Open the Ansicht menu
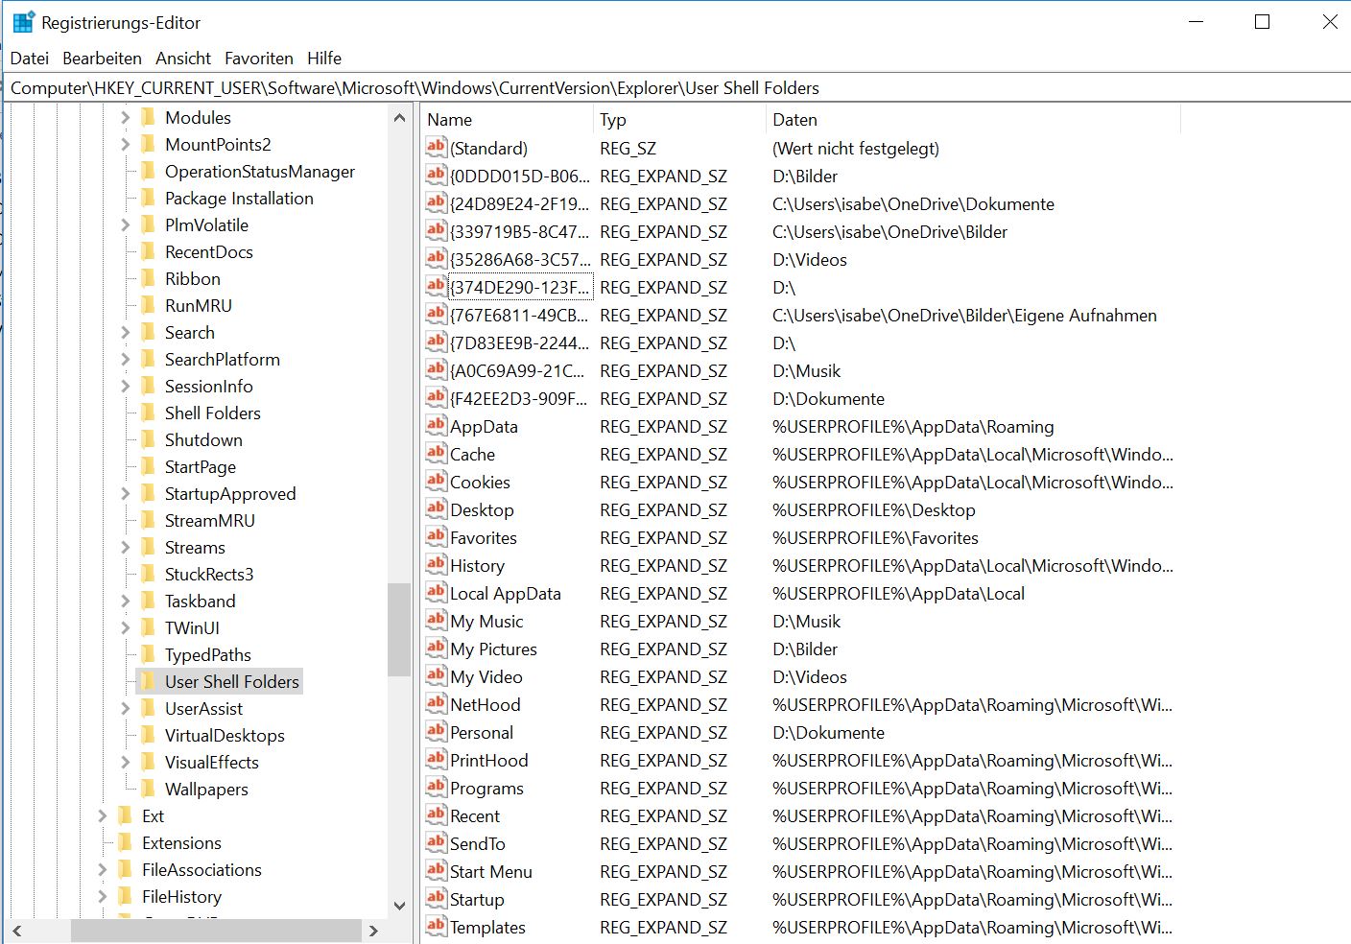Image resolution: width=1351 pixels, height=944 pixels. 183,59
